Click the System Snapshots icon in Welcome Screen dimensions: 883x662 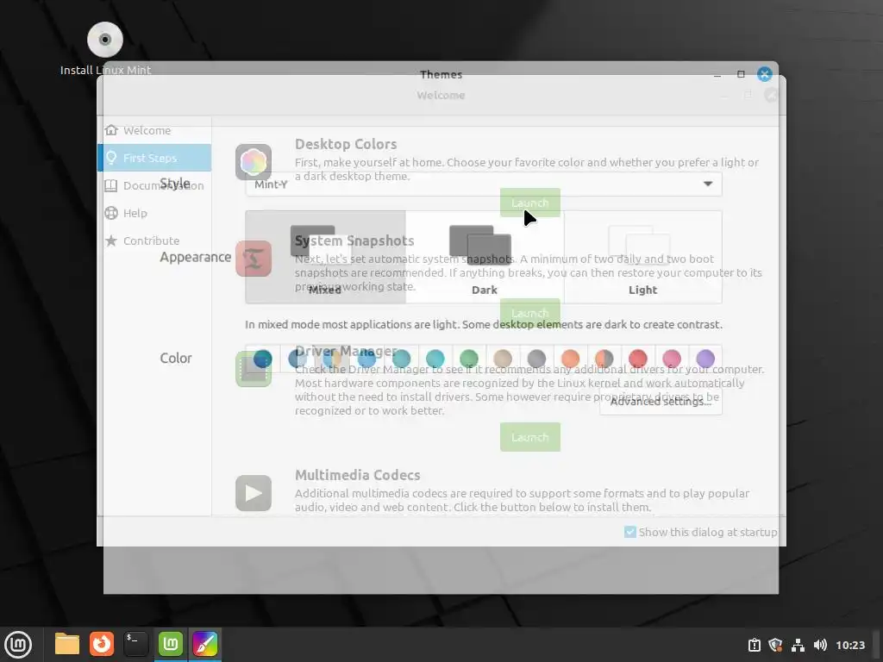[254, 259]
